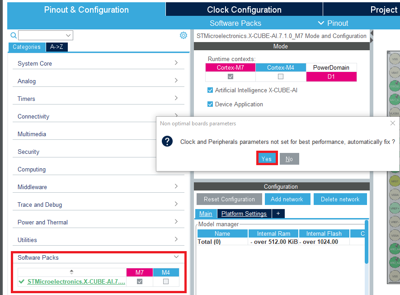Click the VSS pin at top of chip view

point(395,59)
